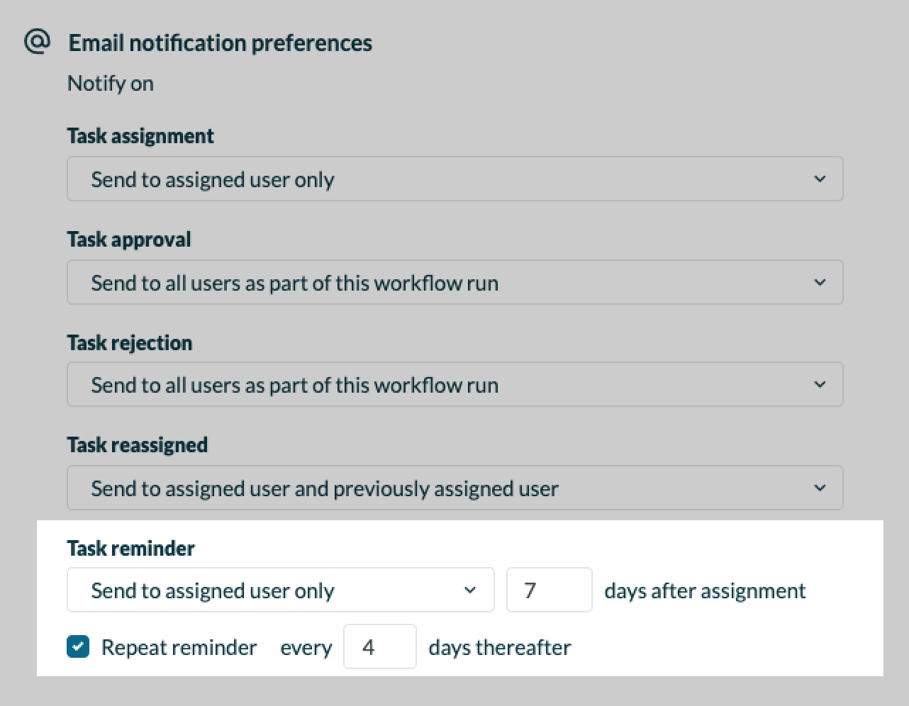Click the repeat interval field showing 4

[x=379, y=646]
